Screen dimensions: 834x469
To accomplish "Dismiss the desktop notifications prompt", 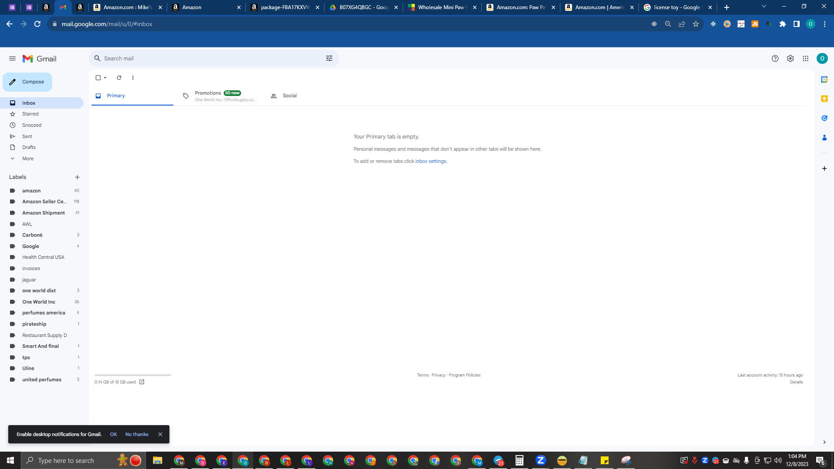I will pos(160,434).
